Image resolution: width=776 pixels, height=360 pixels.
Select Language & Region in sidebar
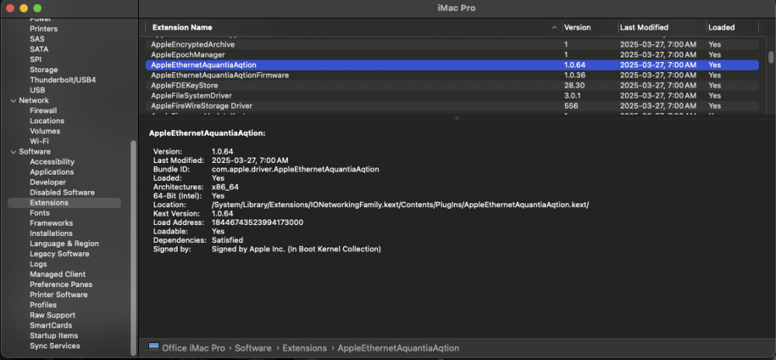point(64,244)
